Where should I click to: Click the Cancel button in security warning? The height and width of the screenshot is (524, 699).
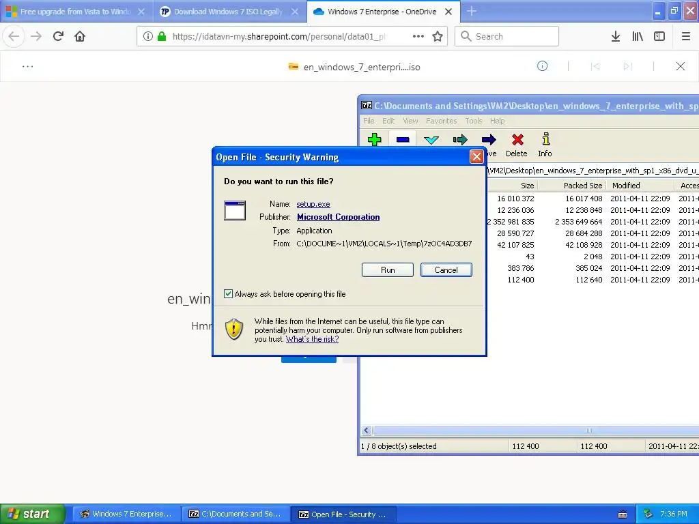click(446, 270)
